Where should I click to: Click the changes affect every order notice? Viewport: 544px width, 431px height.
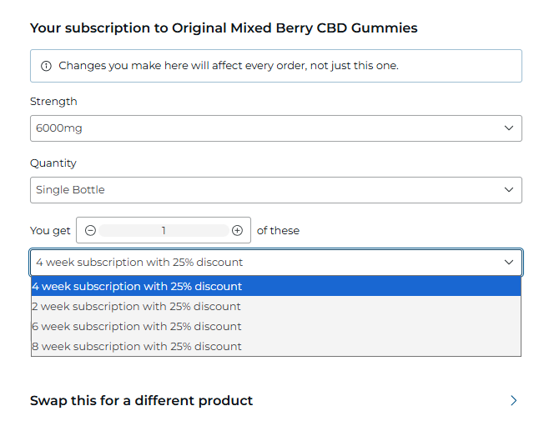click(x=228, y=65)
